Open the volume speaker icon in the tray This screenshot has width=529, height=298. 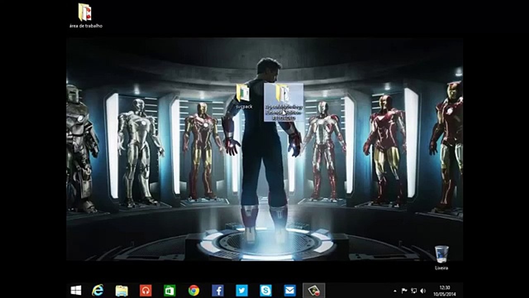(423, 291)
